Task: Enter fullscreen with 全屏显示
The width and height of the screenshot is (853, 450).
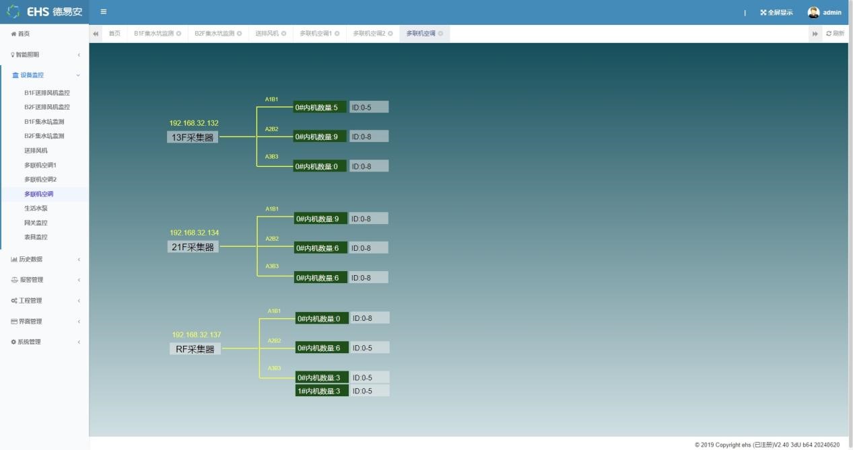Action: (776, 12)
